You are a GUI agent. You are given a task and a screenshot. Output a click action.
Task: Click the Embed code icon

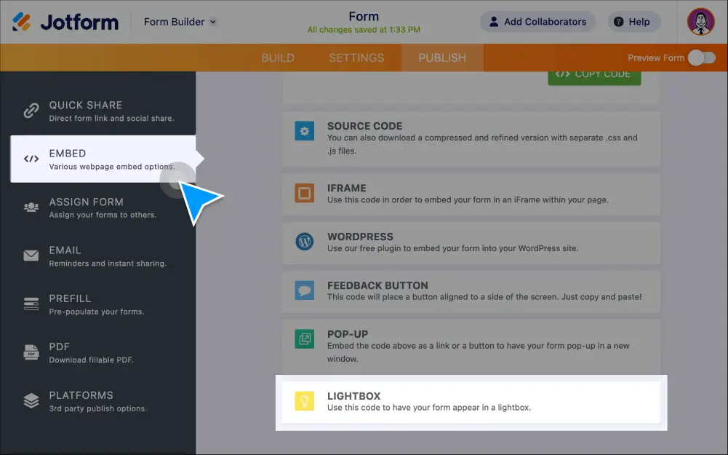pos(31,159)
